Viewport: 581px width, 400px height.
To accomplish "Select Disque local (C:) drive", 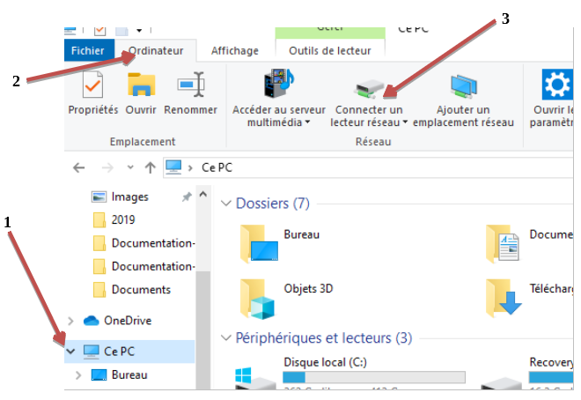I will pos(322,362).
